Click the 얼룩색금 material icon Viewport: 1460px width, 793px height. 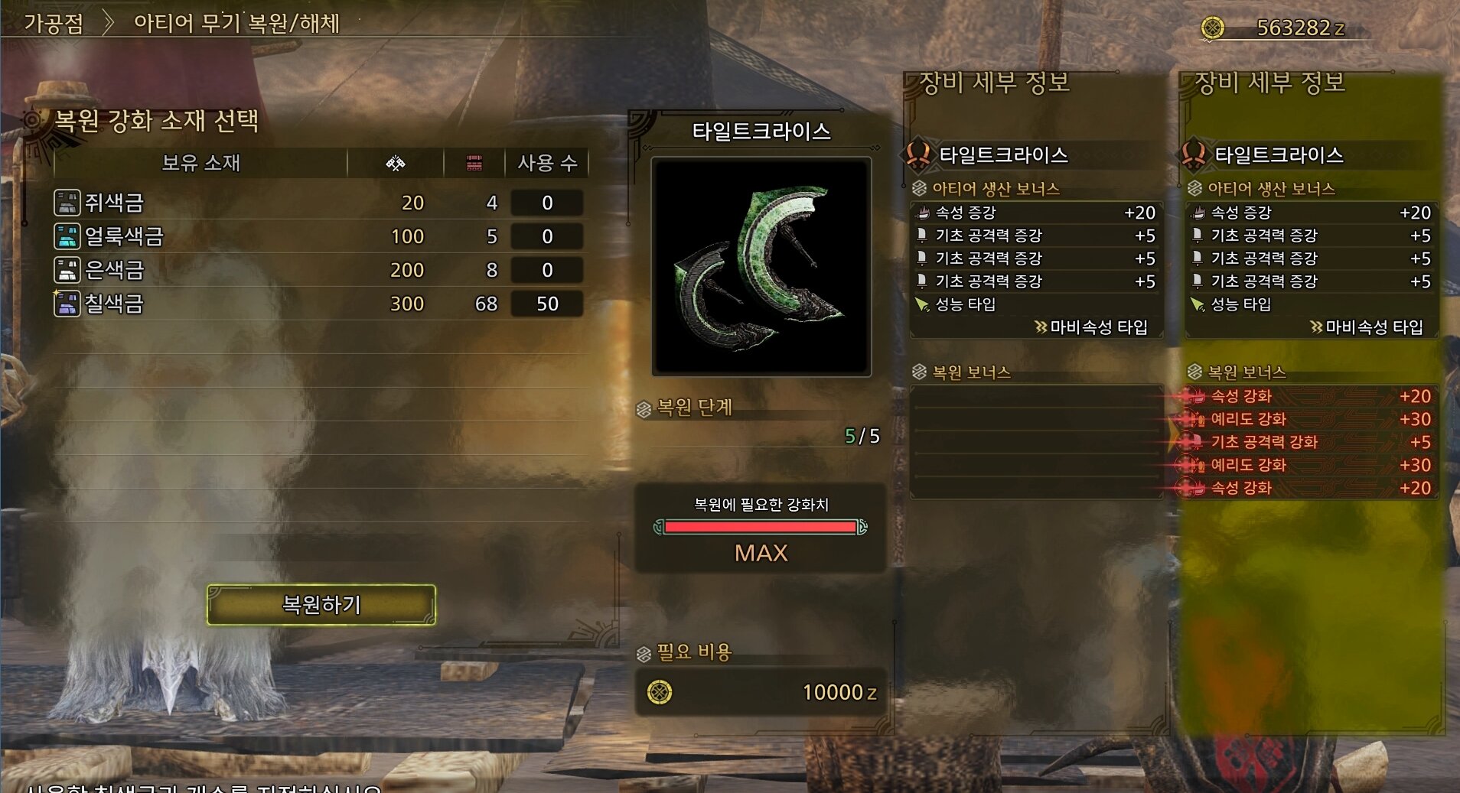click(x=67, y=236)
